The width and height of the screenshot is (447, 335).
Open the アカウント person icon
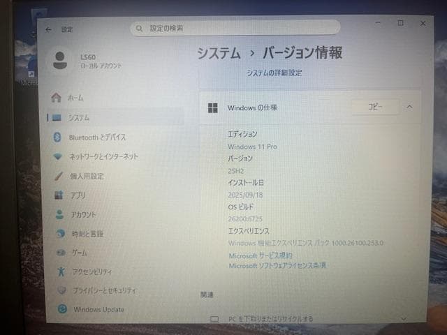click(59, 214)
